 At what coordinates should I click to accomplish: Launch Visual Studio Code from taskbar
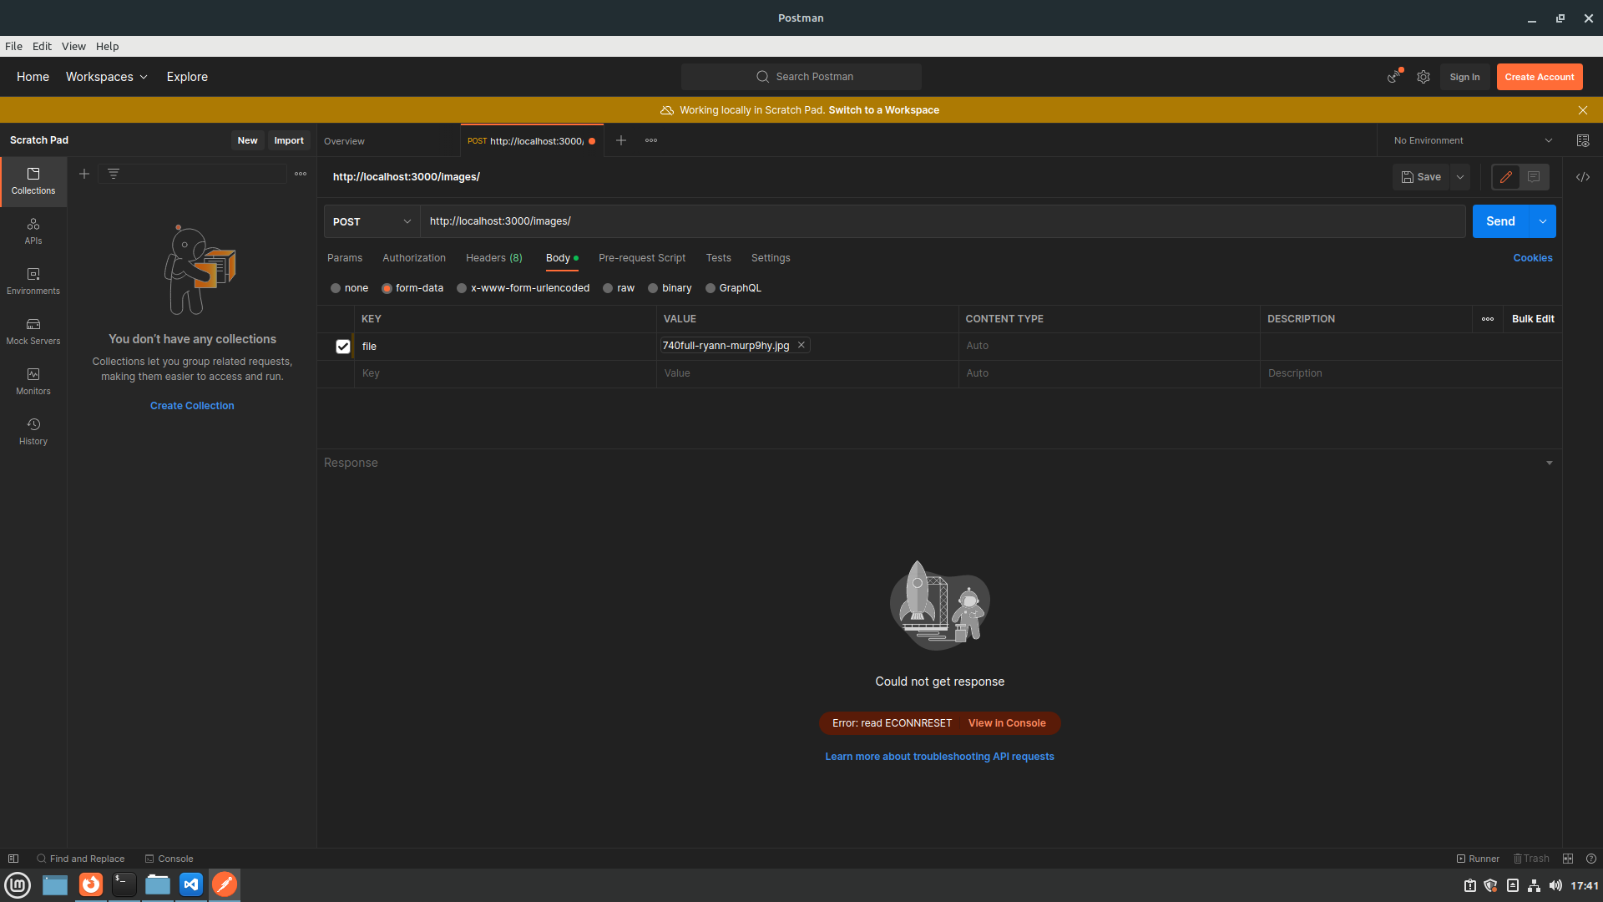point(191,884)
